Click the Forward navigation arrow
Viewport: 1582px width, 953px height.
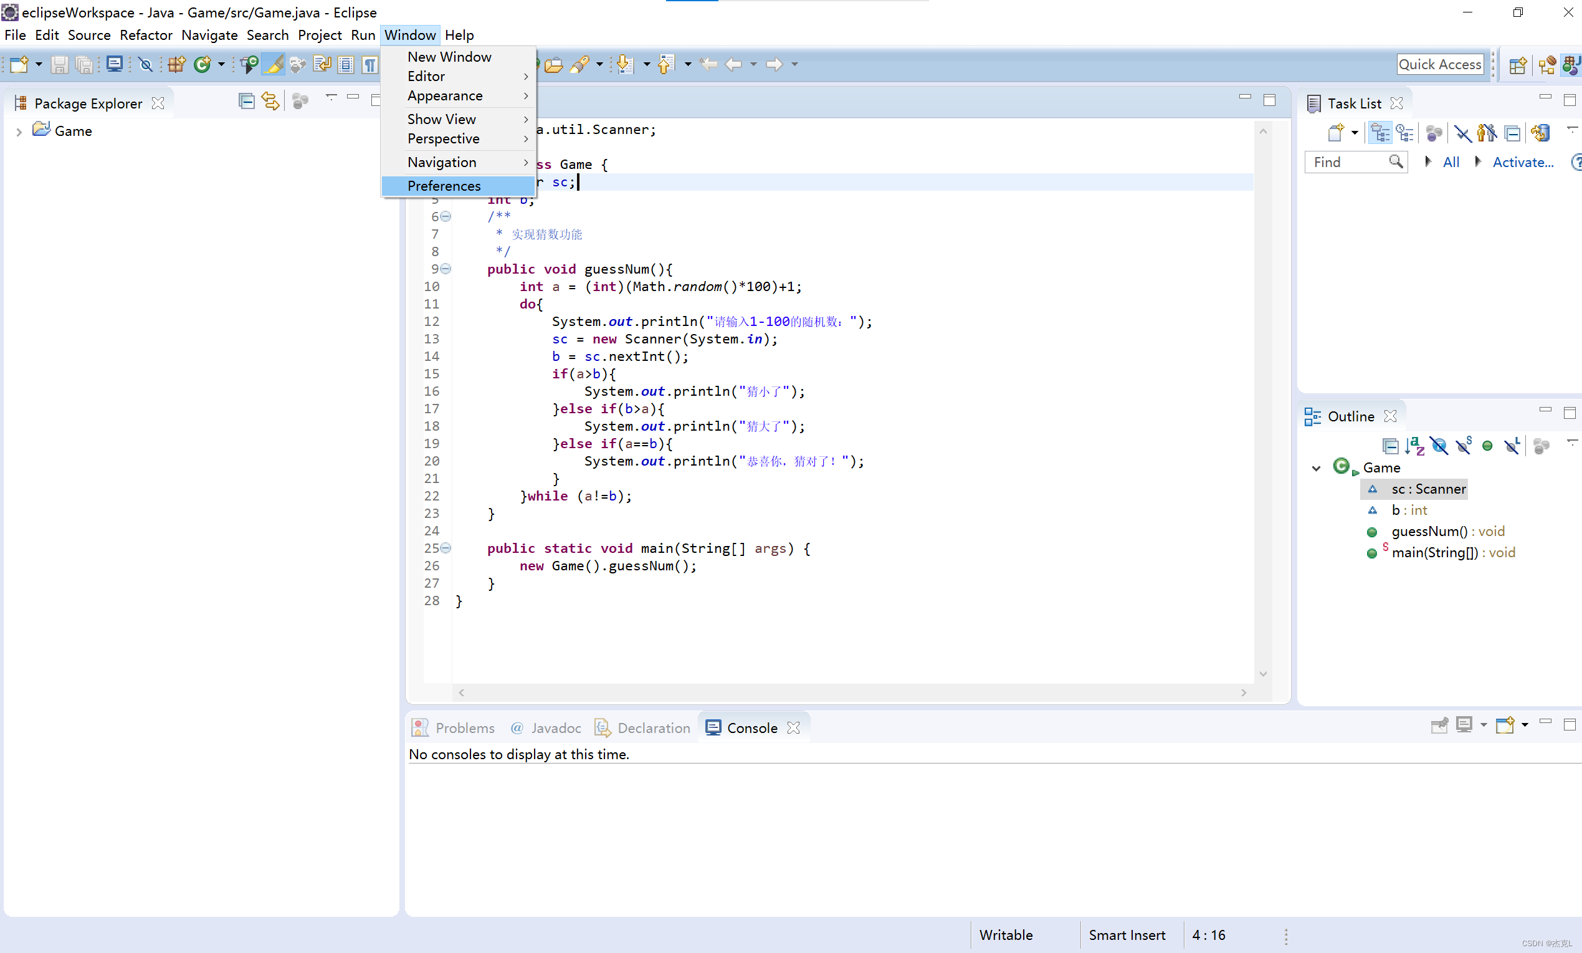point(774,64)
